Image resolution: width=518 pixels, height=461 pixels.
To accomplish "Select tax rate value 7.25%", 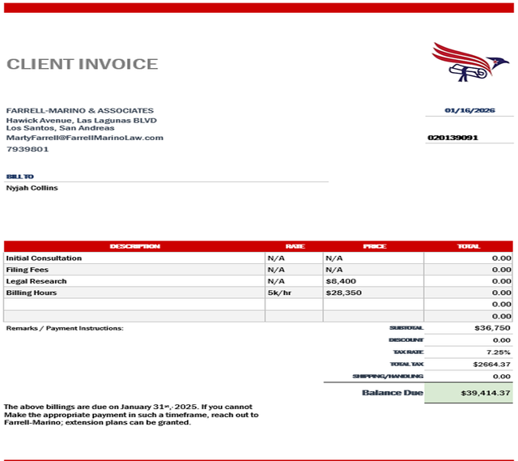I will [x=499, y=352].
